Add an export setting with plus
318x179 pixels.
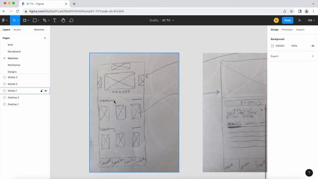point(313,56)
